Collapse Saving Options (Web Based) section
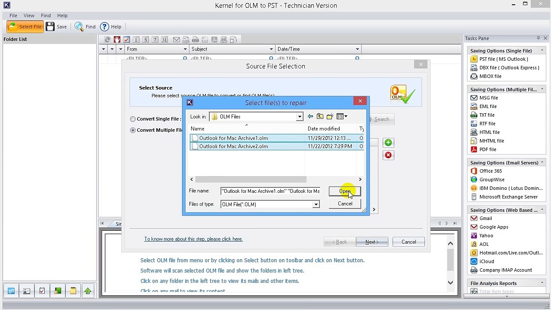The image size is (551, 310). (x=542, y=210)
